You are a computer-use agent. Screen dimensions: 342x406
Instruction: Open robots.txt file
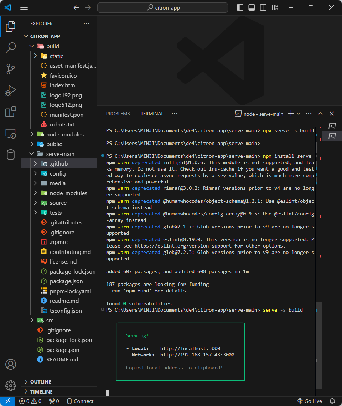(x=59, y=125)
